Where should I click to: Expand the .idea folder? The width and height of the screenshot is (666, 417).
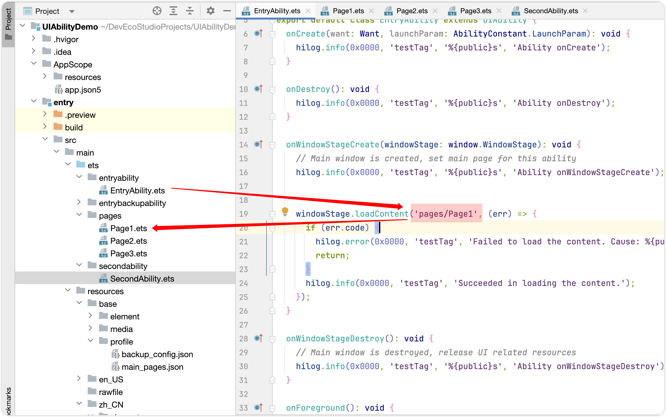point(33,51)
